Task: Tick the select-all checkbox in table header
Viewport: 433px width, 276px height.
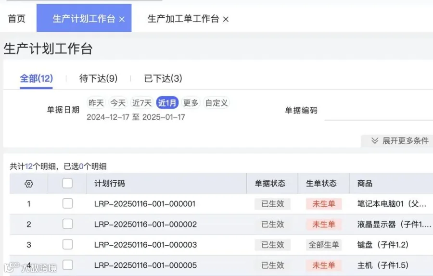Action: (67, 183)
